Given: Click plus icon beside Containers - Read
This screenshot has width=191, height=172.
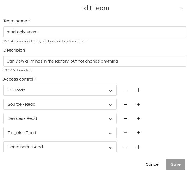Looking at the screenshot, I should [138, 147].
